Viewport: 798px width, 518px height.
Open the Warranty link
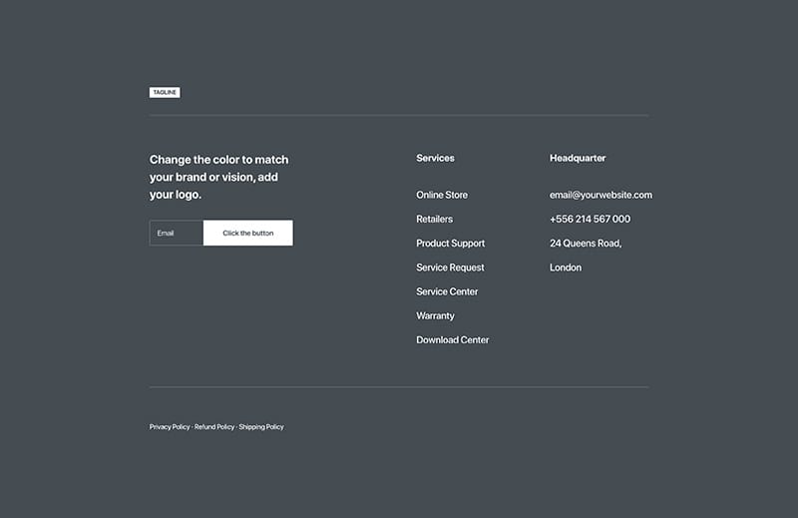[x=435, y=315]
